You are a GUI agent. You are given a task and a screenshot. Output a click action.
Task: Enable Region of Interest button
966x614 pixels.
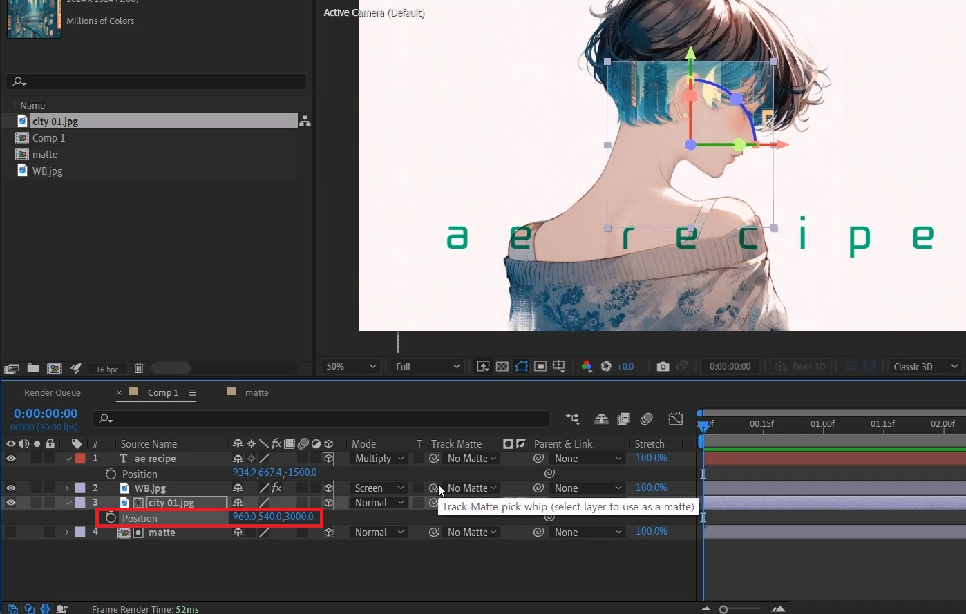coord(540,367)
